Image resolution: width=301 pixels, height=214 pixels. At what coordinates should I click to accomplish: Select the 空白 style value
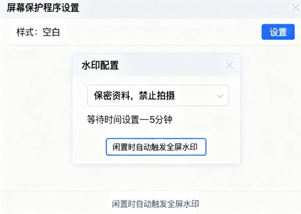[x=51, y=32]
